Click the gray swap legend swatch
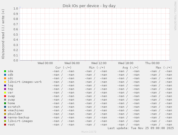Viewport: 178px width, 135px height. (x=5, y=100)
